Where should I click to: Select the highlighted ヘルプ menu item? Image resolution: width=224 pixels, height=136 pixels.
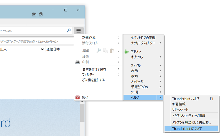pos(144,97)
